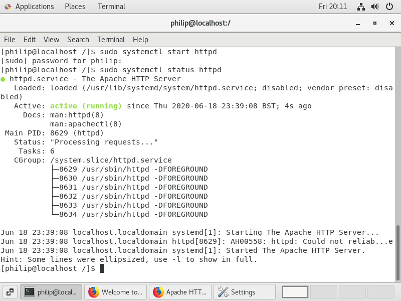Switch to Apache HTTP Firefox window
This screenshot has height=301, width=401.
click(180, 292)
